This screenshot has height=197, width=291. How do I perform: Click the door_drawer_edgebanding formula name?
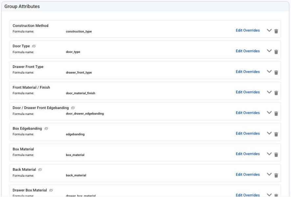click(85, 114)
